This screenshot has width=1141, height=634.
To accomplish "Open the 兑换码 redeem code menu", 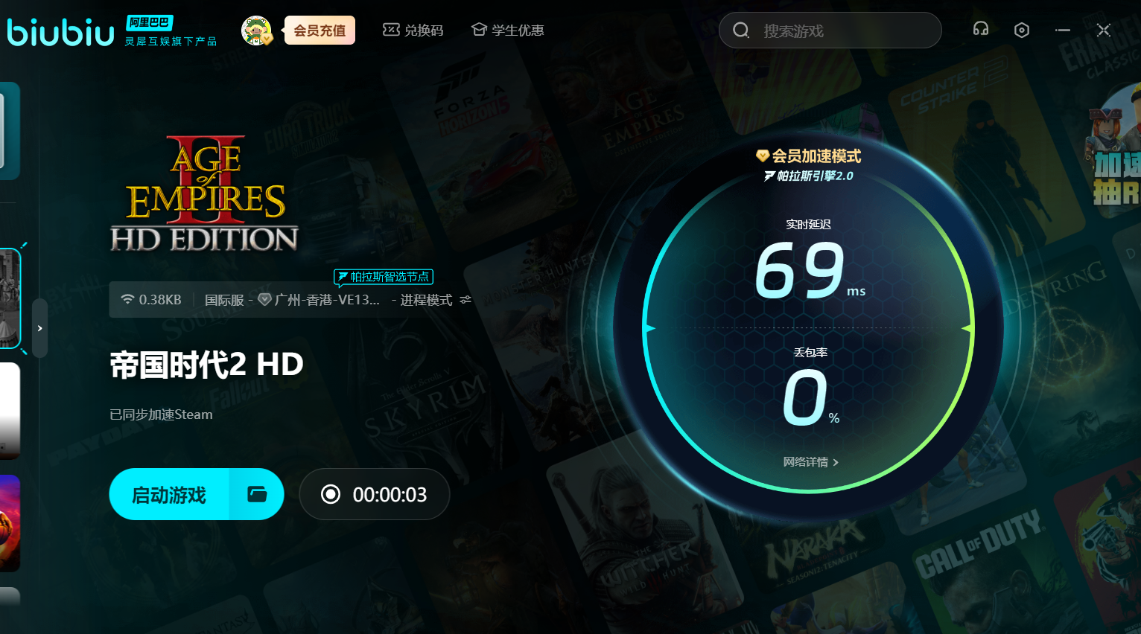I will pyautogui.click(x=413, y=31).
